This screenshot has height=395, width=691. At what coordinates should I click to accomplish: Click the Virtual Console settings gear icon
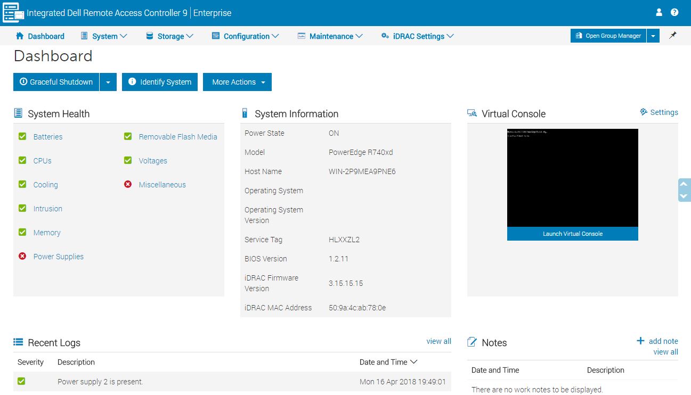644,112
